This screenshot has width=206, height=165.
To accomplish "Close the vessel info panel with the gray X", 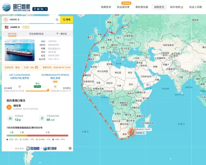I will click(x=70, y=148).
